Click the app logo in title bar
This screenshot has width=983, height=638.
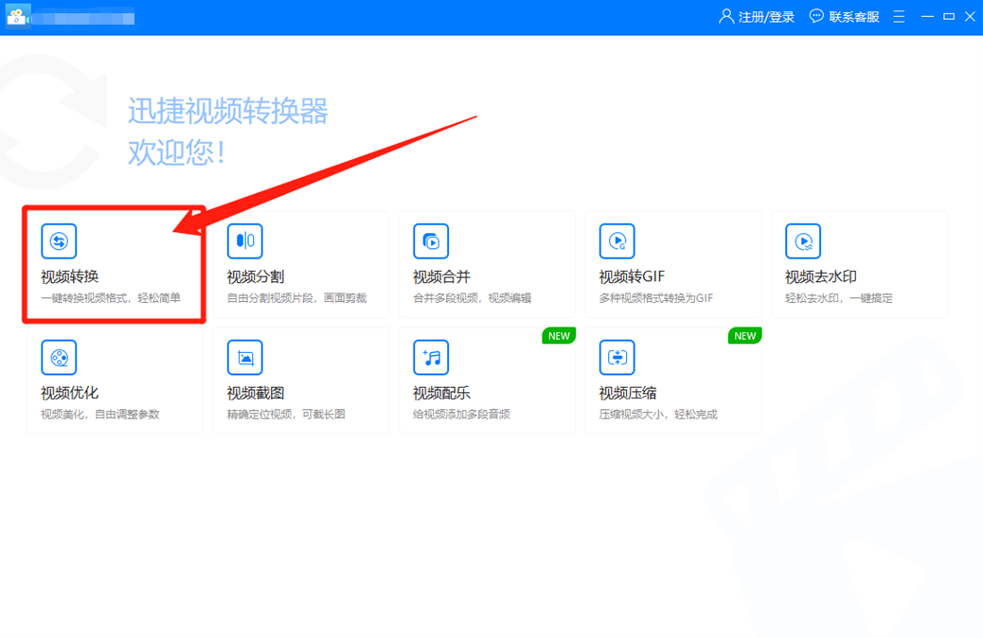(x=18, y=16)
